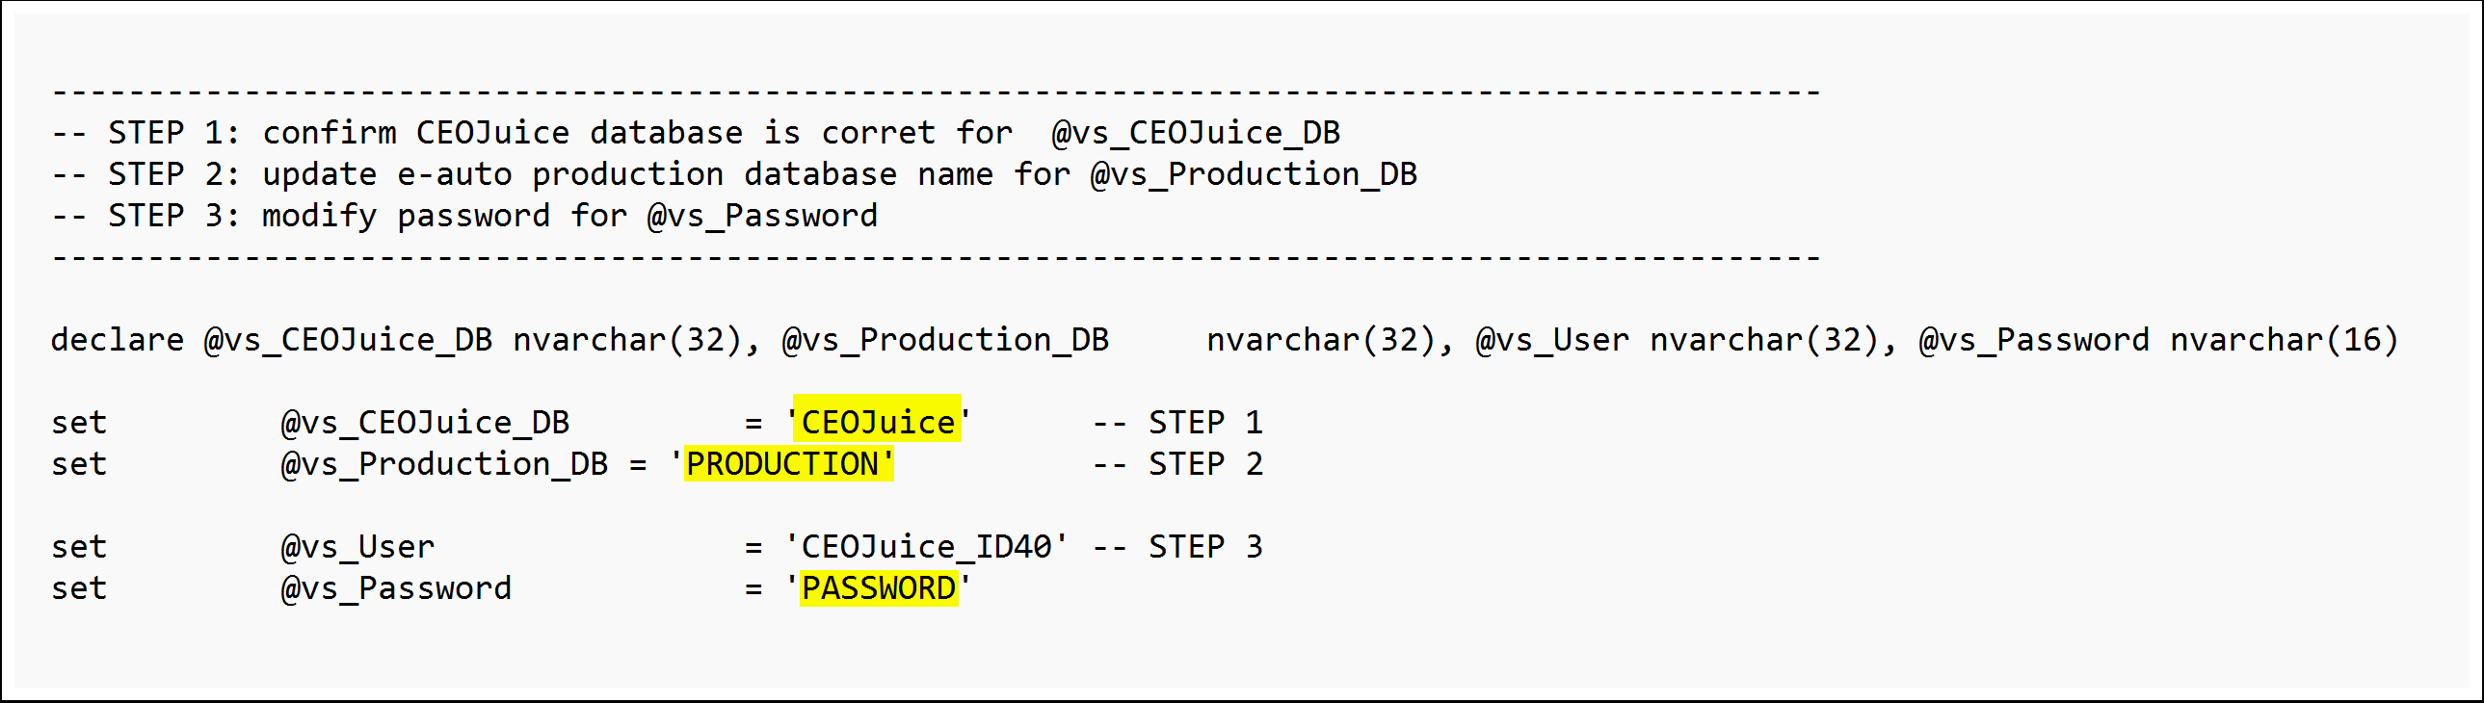Image resolution: width=2484 pixels, height=703 pixels.
Task: Click @vs_CEOJuice_DB in the set statement
Action: [425, 423]
